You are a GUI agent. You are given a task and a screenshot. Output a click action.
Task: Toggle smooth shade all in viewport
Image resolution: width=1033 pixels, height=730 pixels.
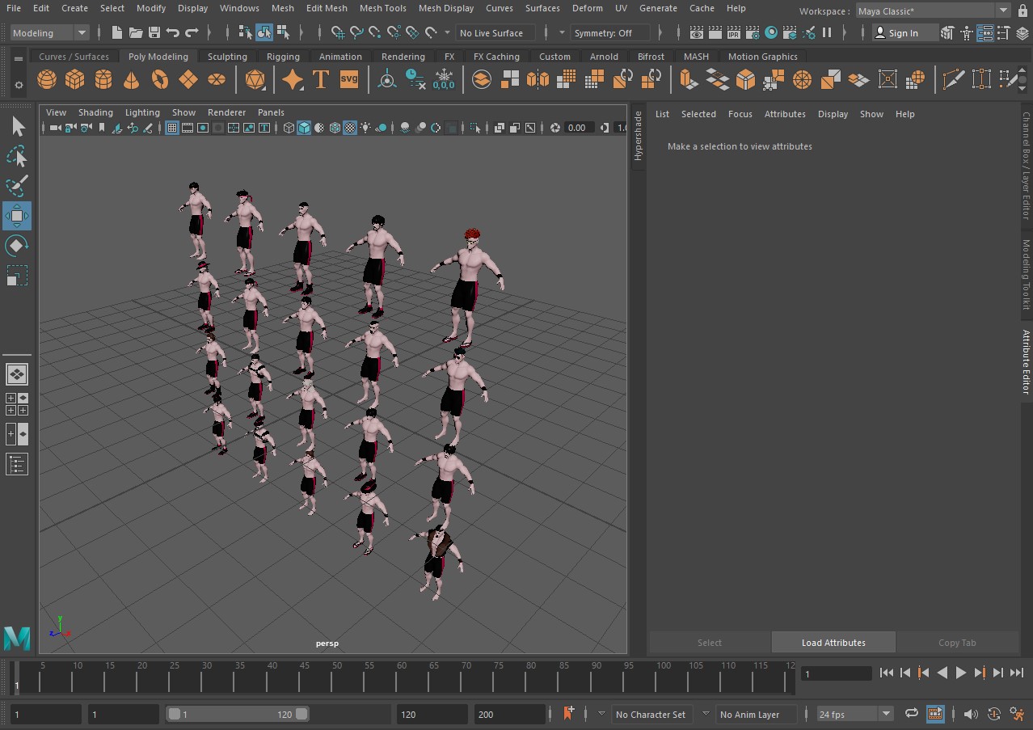point(304,128)
